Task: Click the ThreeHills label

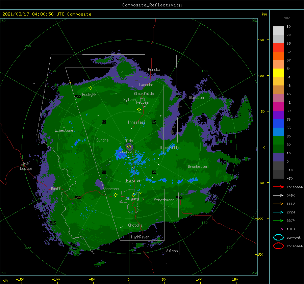Action: click(x=170, y=148)
